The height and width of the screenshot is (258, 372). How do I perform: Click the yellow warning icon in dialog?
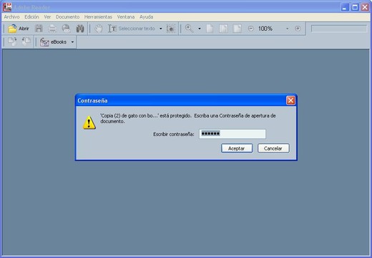click(89, 123)
